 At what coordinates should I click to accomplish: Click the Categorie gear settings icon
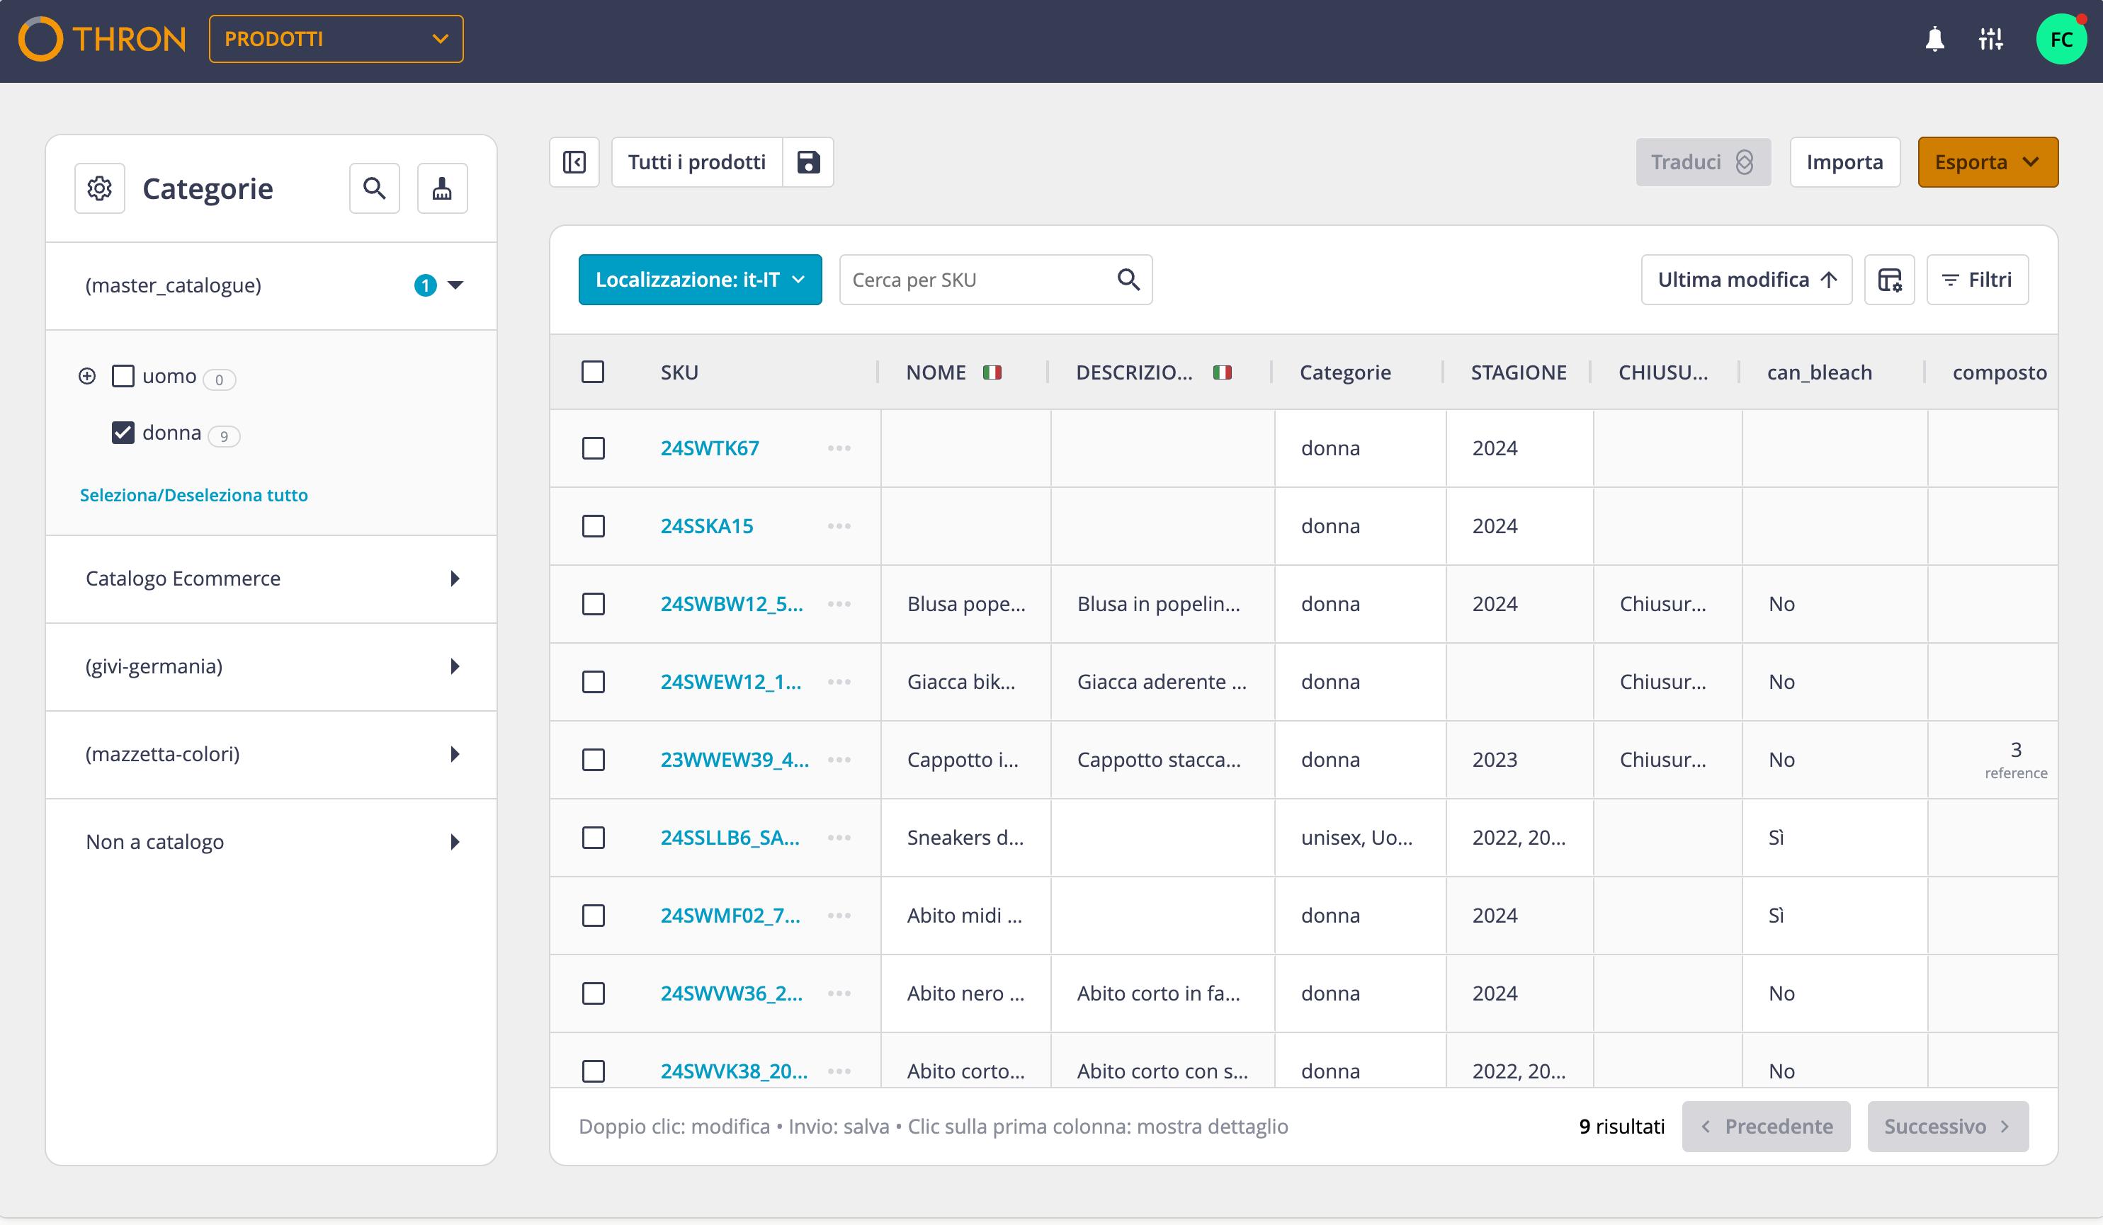(x=99, y=188)
